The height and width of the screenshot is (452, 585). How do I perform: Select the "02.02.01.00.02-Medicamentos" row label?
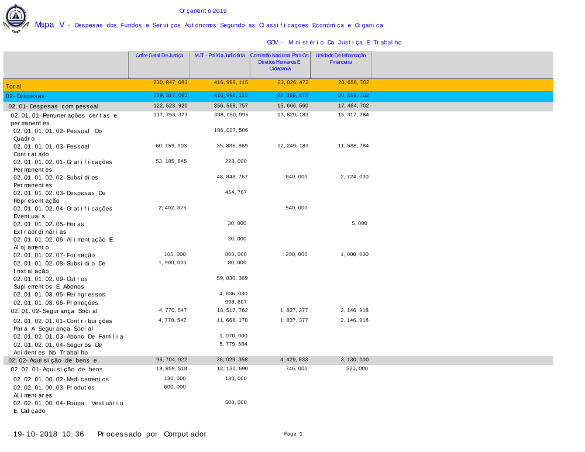61,379
